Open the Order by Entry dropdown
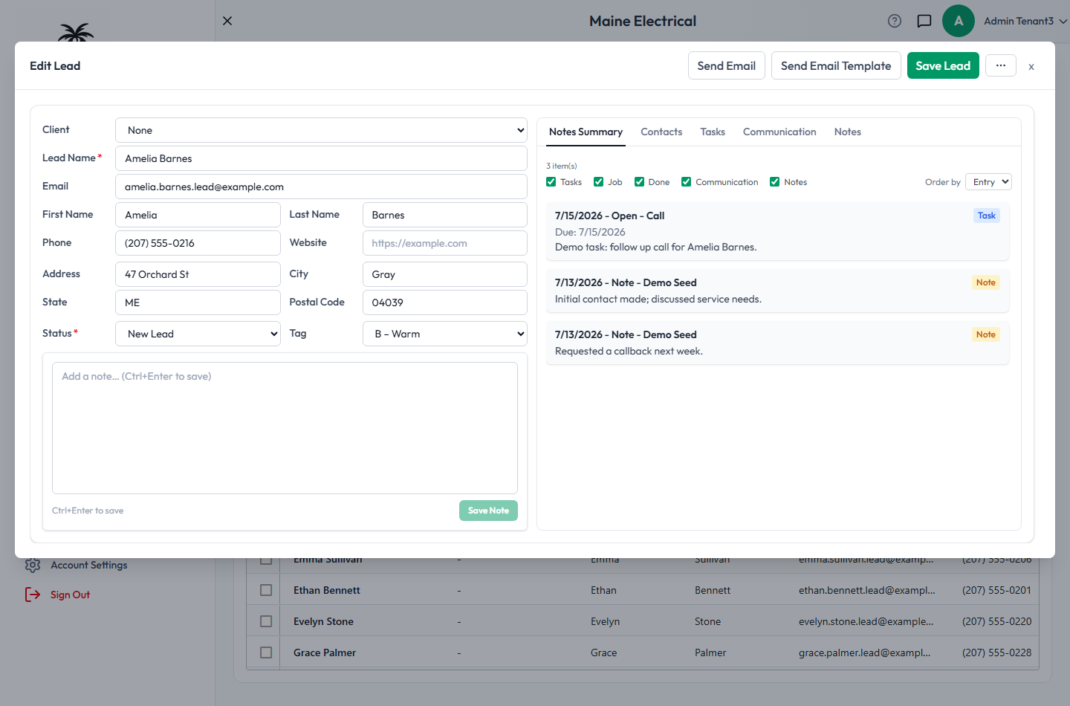This screenshot has width=1070, height=706. pos(988,182)
